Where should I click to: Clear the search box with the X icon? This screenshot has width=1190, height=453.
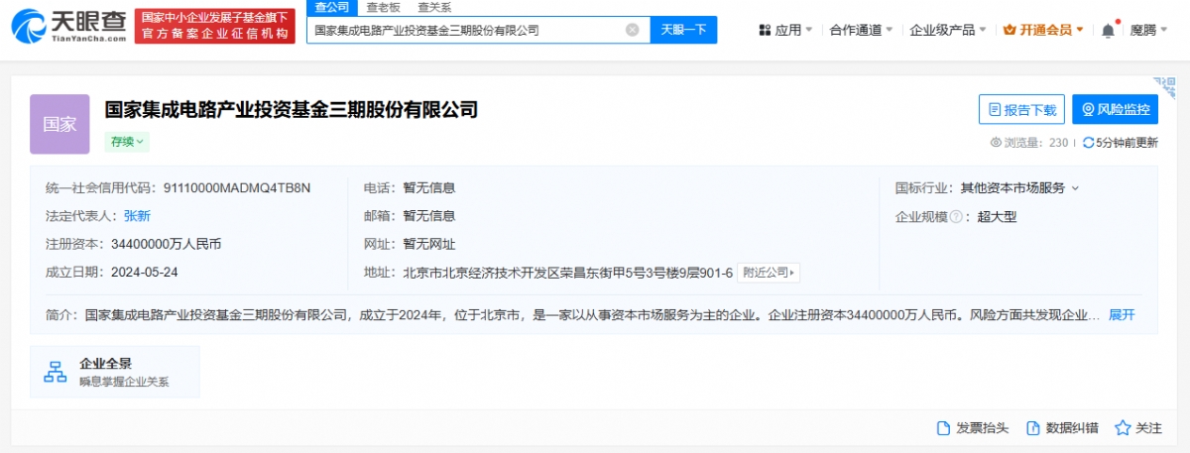click(632, 30)
